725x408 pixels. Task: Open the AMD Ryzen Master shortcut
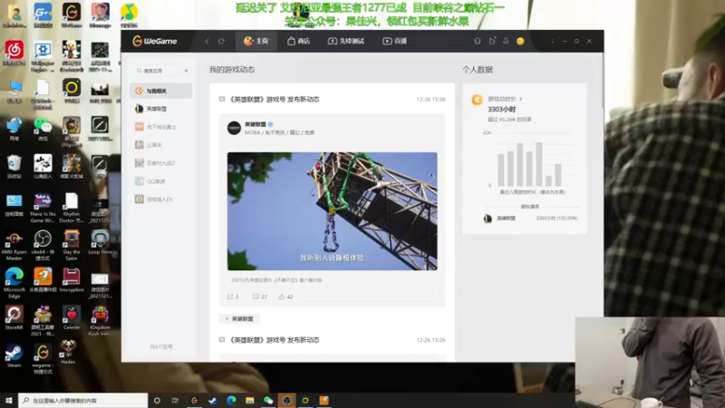click(14, 245)
